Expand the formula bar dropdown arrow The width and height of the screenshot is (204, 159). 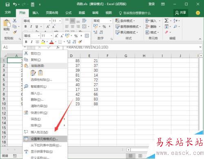200,47
